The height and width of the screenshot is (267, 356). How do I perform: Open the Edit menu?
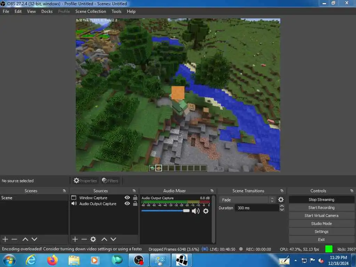click(18, 11)
